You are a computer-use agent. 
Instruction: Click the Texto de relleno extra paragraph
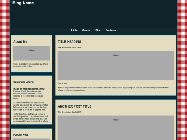click(31, 118)
